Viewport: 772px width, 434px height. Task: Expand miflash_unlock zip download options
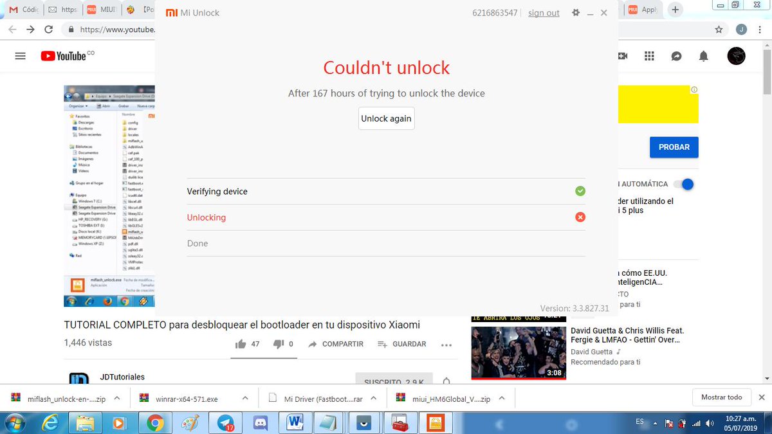(x=117, y=398)
